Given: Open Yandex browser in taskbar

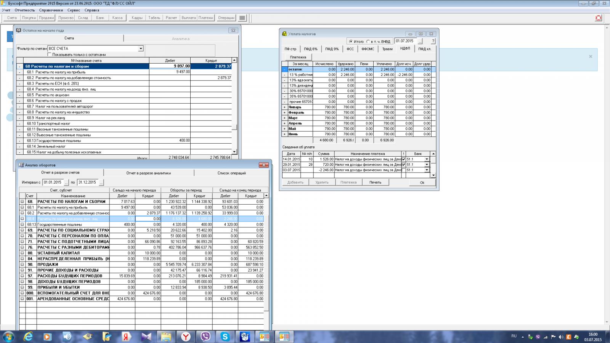Looking at the screenshot, I should click(x=186, y=337).
